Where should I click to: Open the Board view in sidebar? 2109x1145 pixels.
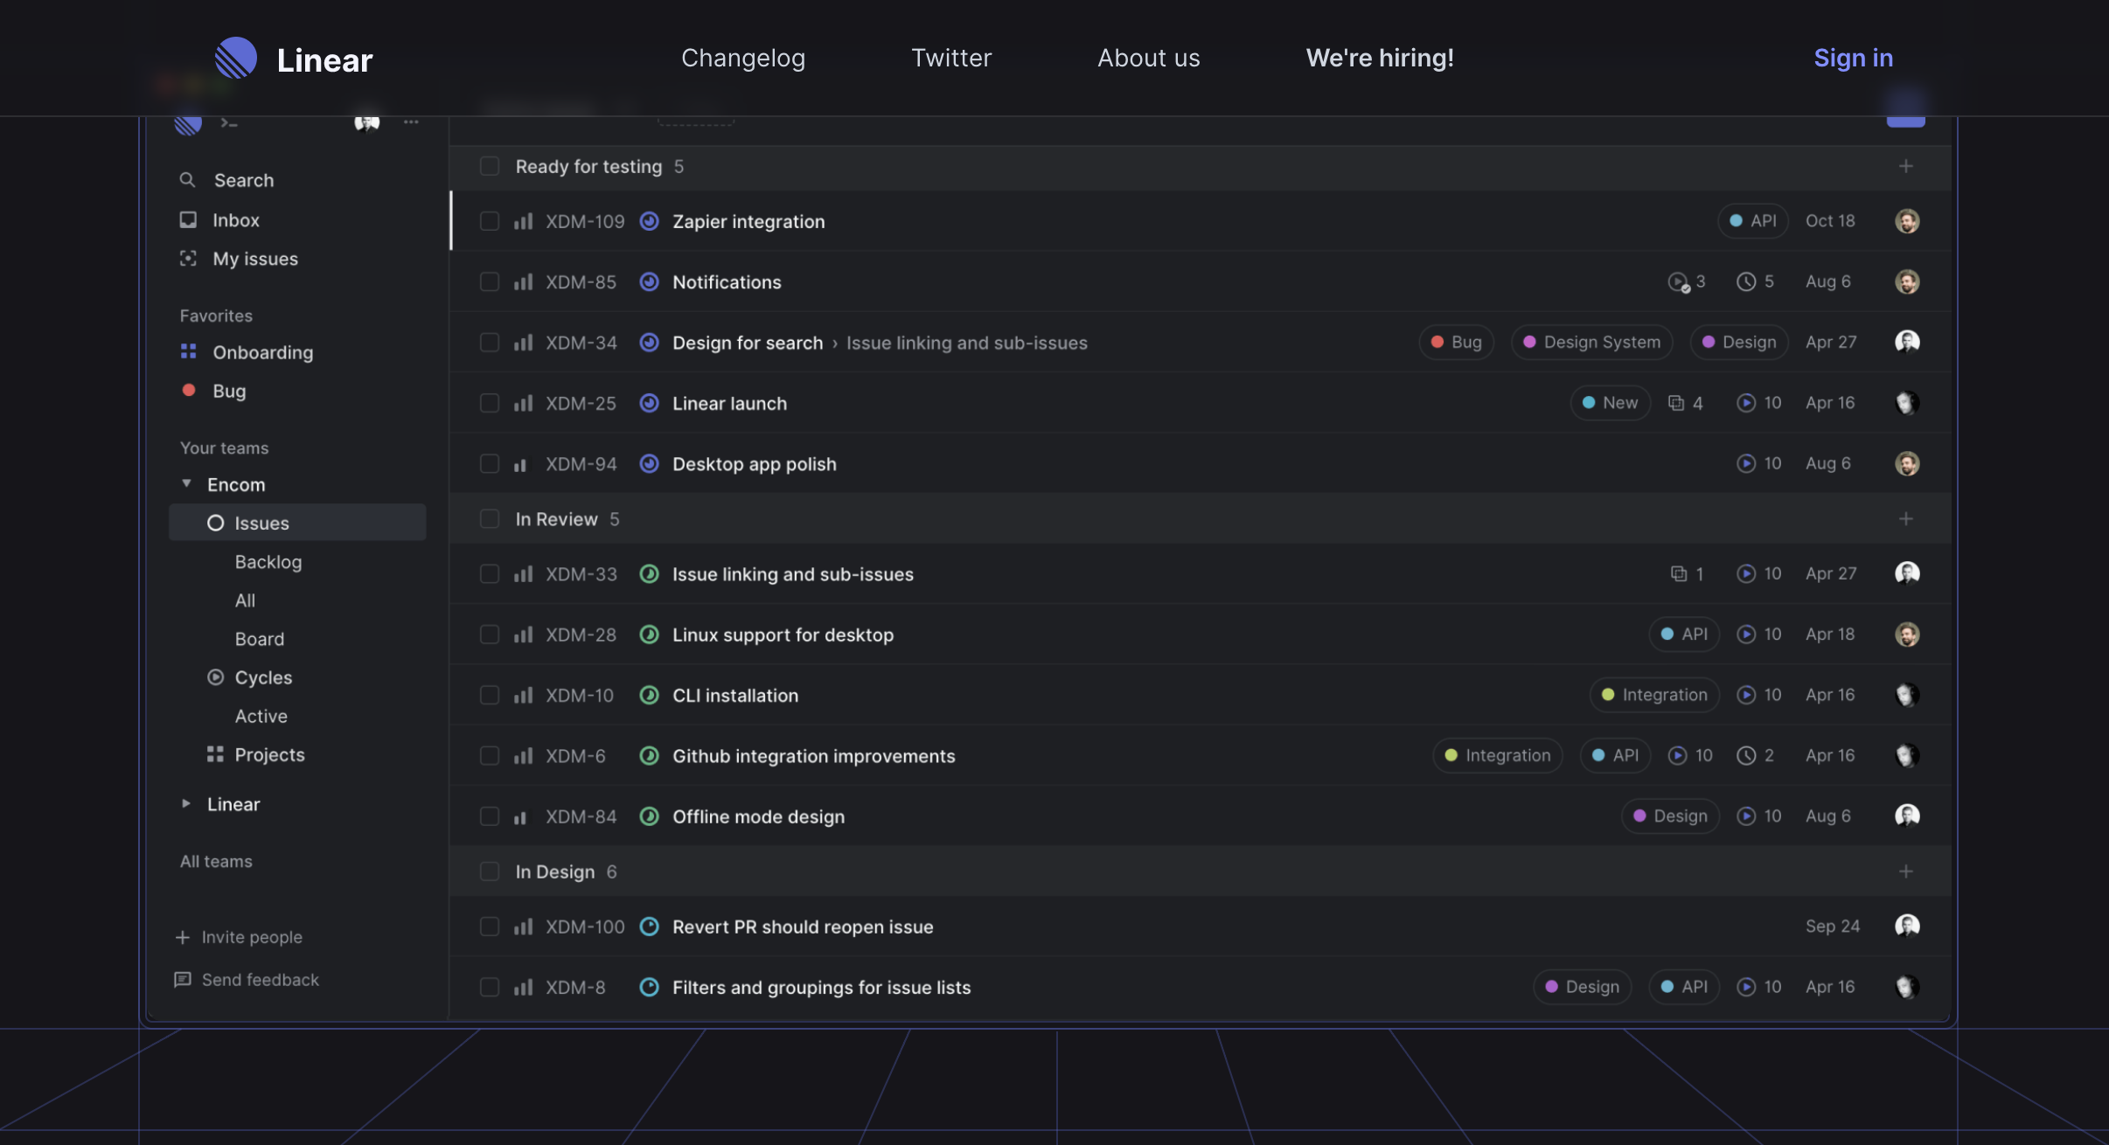coord(260,639)
